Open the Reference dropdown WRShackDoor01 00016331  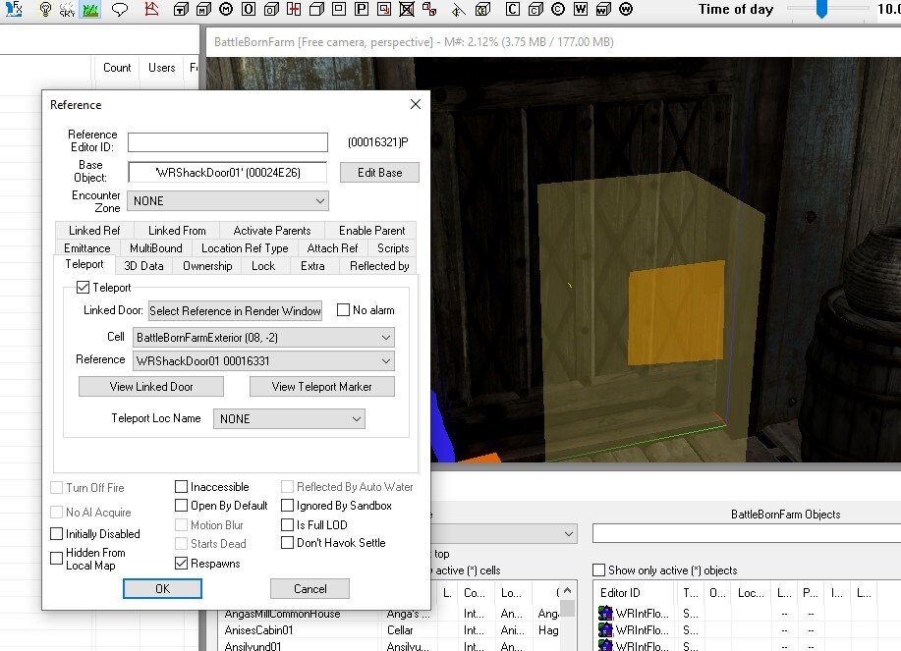click(x=263, y=361)
